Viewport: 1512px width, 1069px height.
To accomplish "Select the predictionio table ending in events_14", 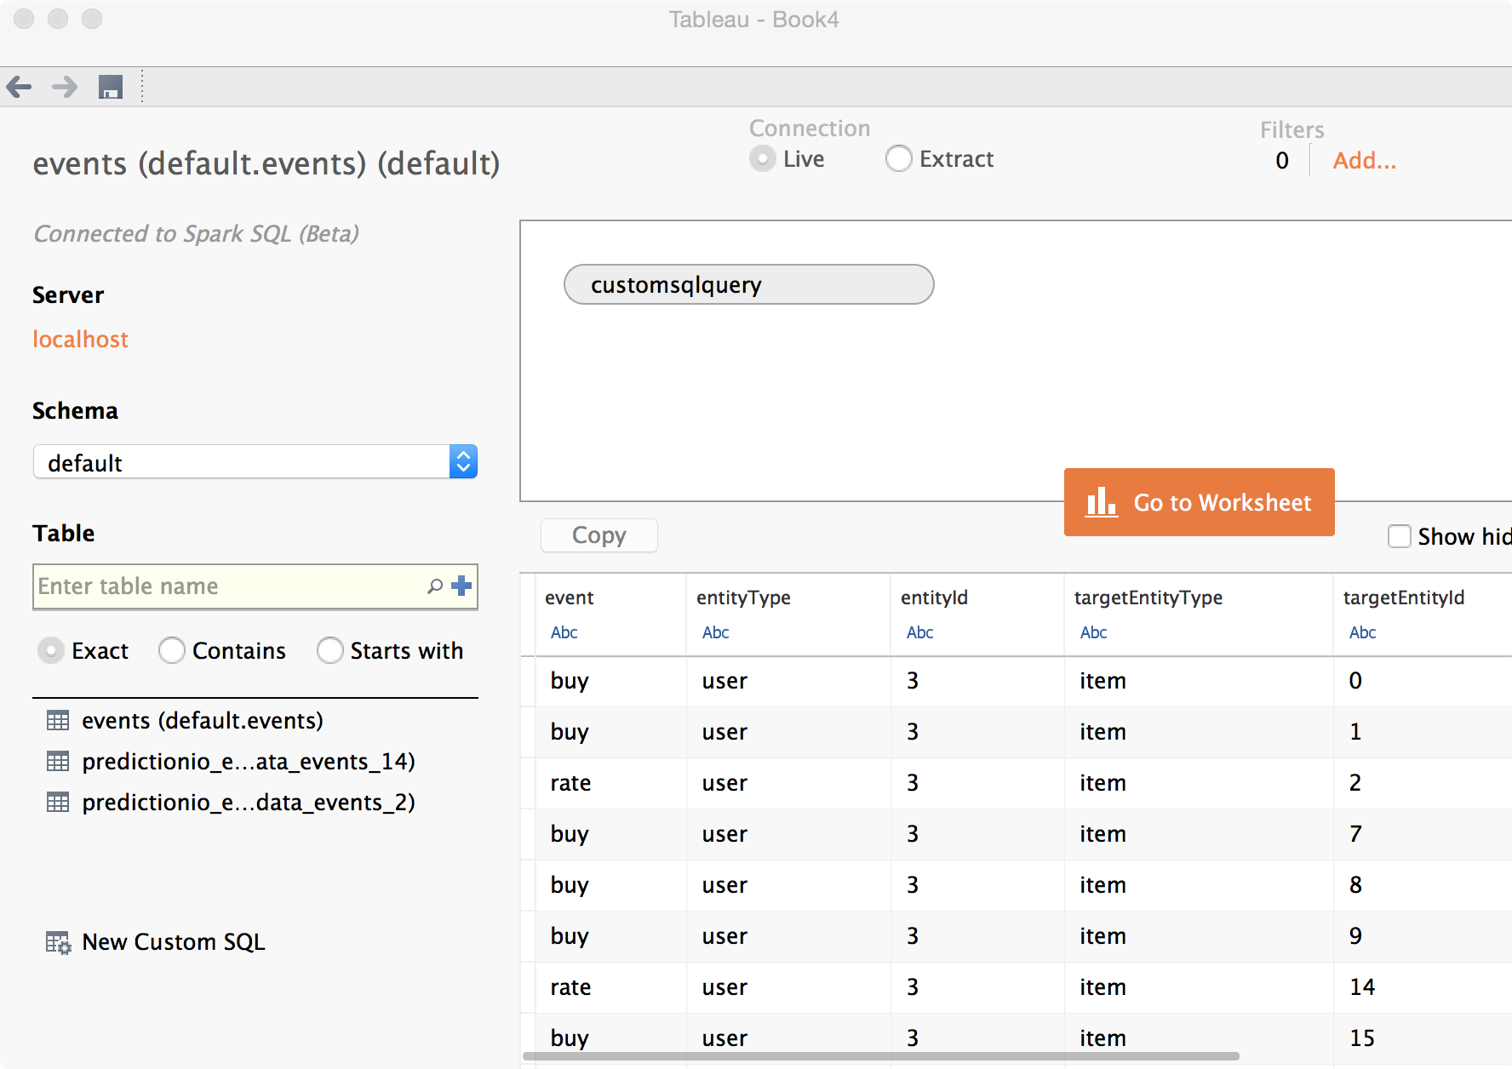I will pyautogui.click(x=248, y=762).
